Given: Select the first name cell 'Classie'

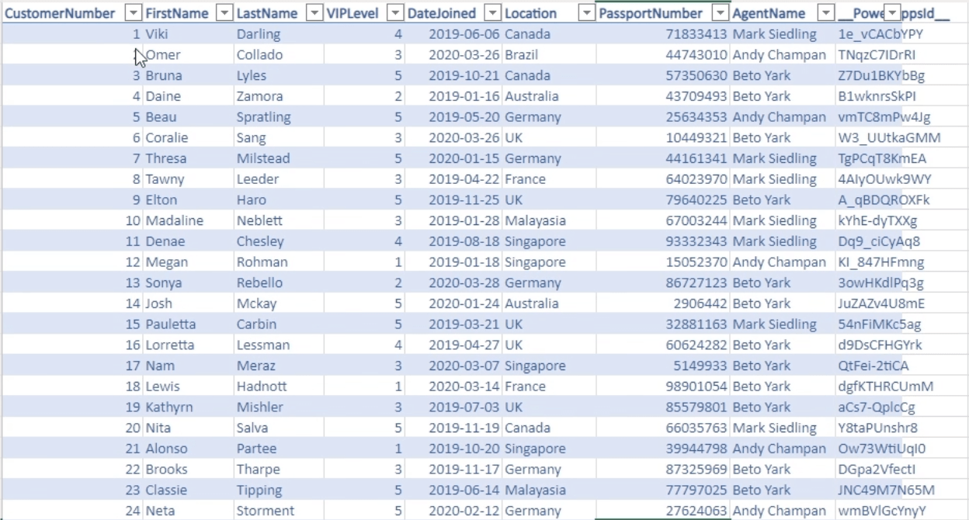Looking at the screenshot, I should (x=188, y=490).
